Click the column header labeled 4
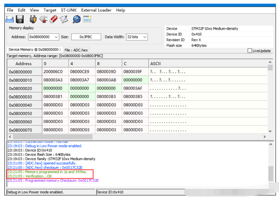279x198 pixels. pos(82,64)
